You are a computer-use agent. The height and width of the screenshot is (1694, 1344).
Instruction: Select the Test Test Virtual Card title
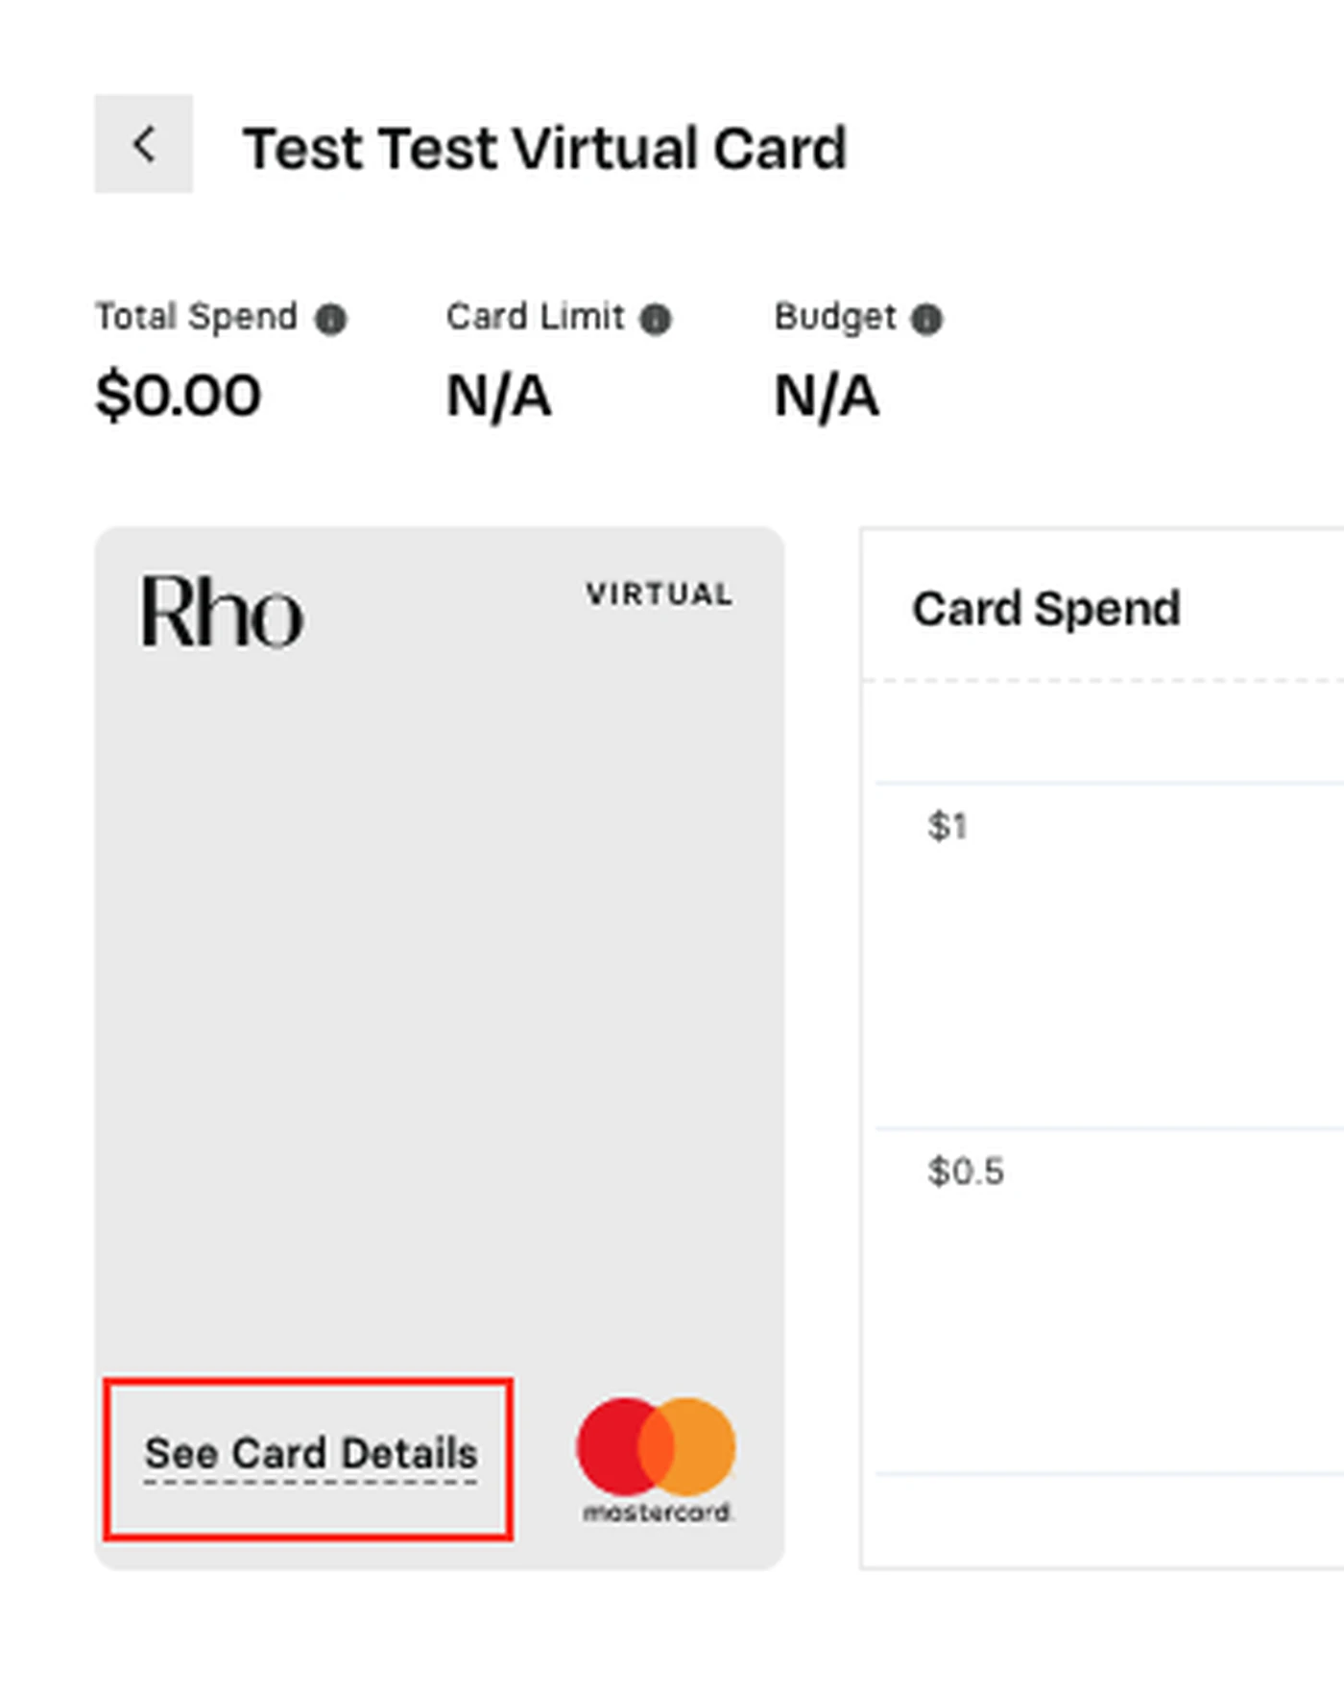point(544,149)
